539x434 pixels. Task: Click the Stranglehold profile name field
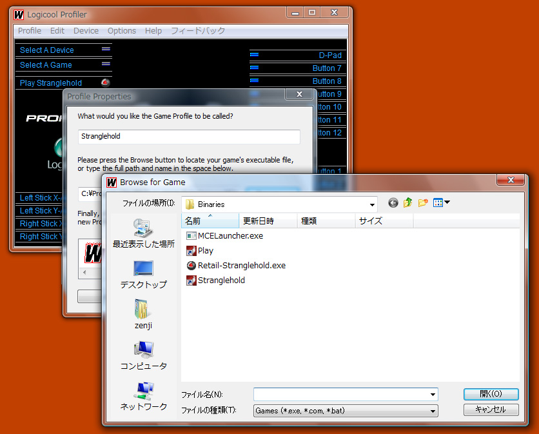pos(189,137)
